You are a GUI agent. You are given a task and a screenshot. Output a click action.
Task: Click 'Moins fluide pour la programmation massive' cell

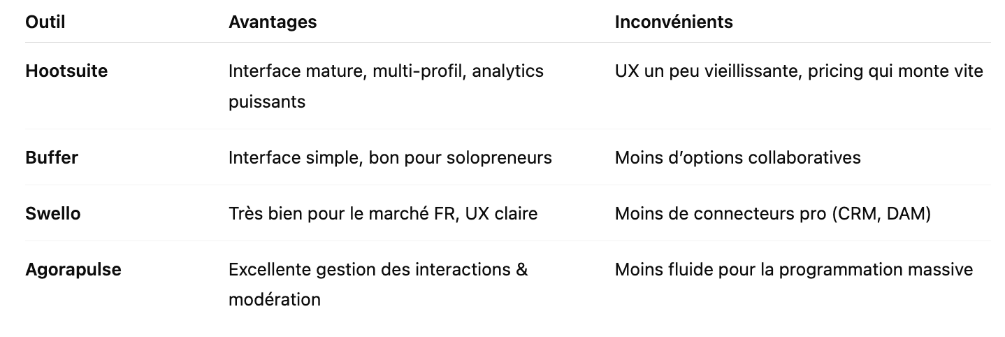click(794, 269)
